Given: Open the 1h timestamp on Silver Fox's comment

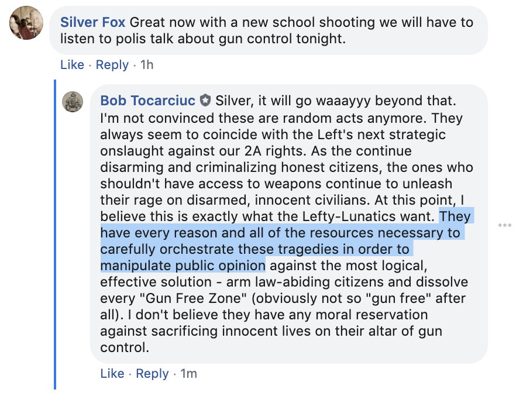Looking at the screenshot, I should point(147,64).
